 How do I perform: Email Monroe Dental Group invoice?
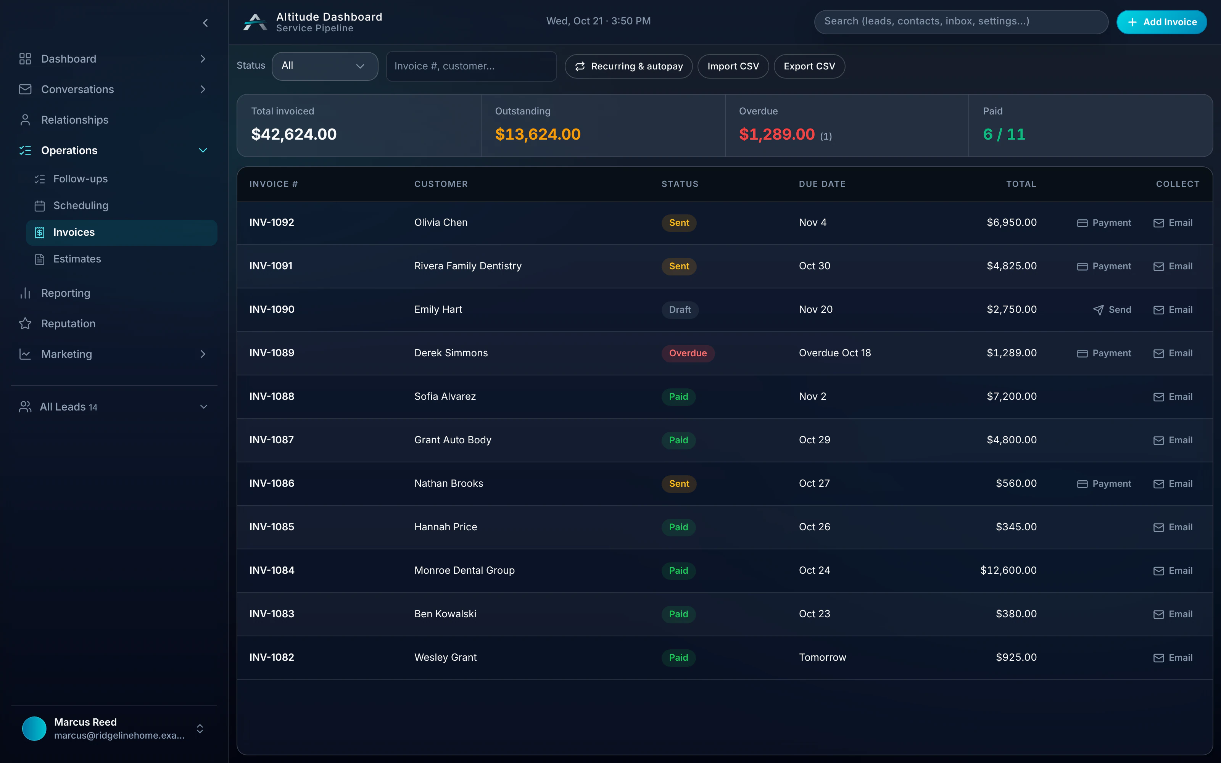(x=1173, y=571)
